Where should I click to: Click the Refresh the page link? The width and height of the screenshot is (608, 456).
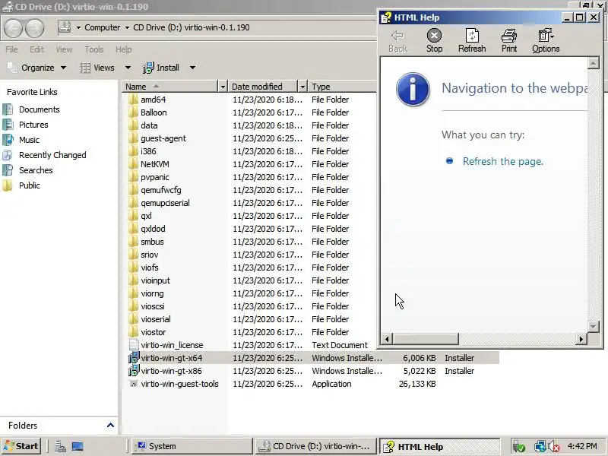[x=503, y=161]
